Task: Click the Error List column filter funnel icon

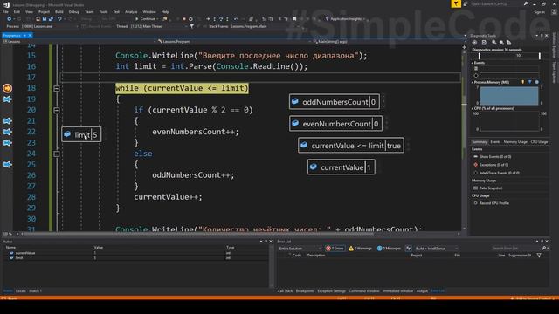Action: [539, 256]
